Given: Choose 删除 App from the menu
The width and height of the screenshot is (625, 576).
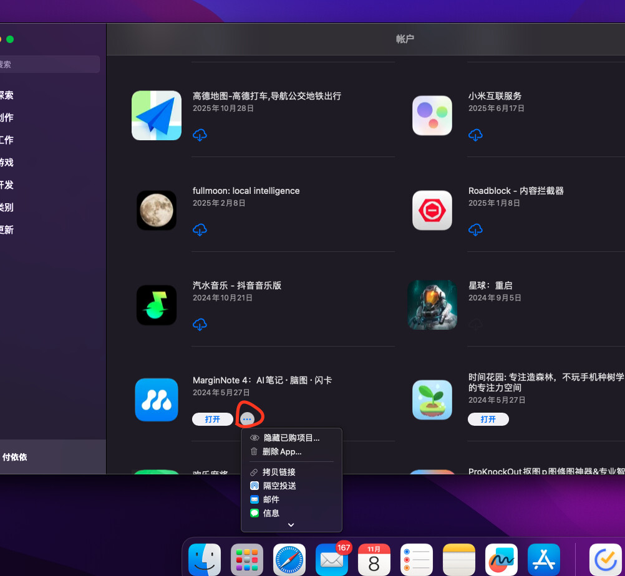Looking at the screenshot, I should [282, 451].
